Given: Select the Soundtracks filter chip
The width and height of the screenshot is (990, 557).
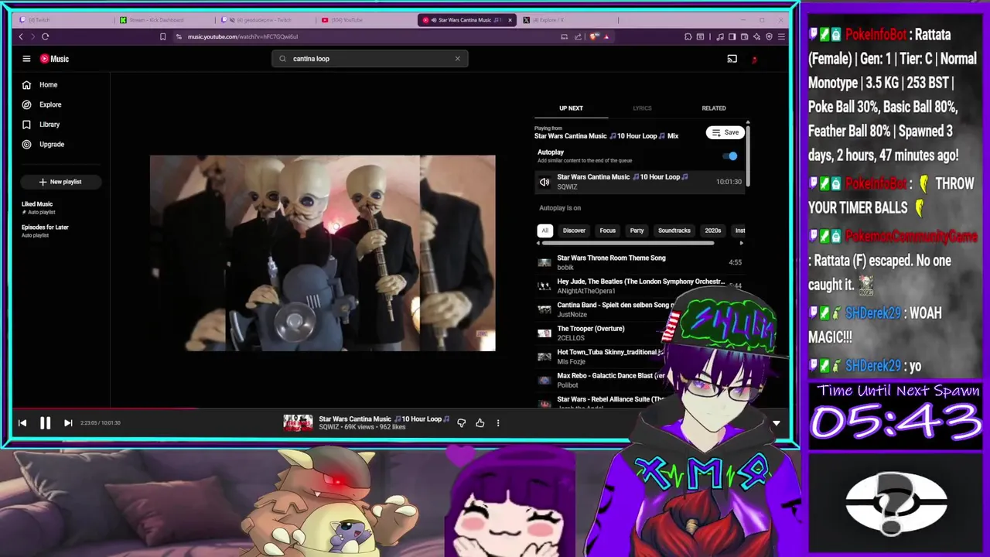Looking at the screenshot, I should point(674,231).
